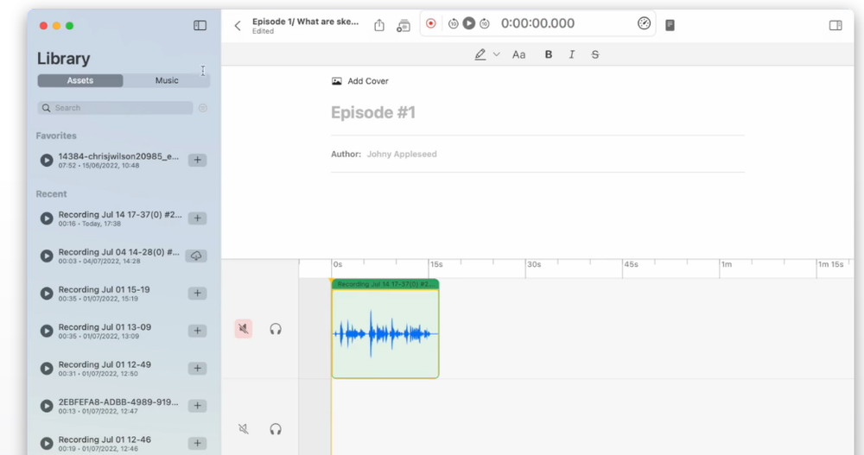Preview Recording Jul 14 17-37(0)

point(47,218)
